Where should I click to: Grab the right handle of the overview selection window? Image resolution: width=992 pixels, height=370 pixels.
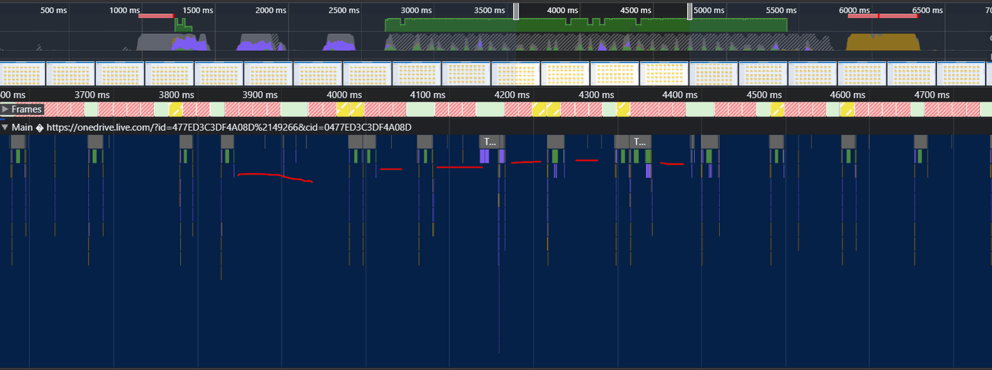(690, 11)
